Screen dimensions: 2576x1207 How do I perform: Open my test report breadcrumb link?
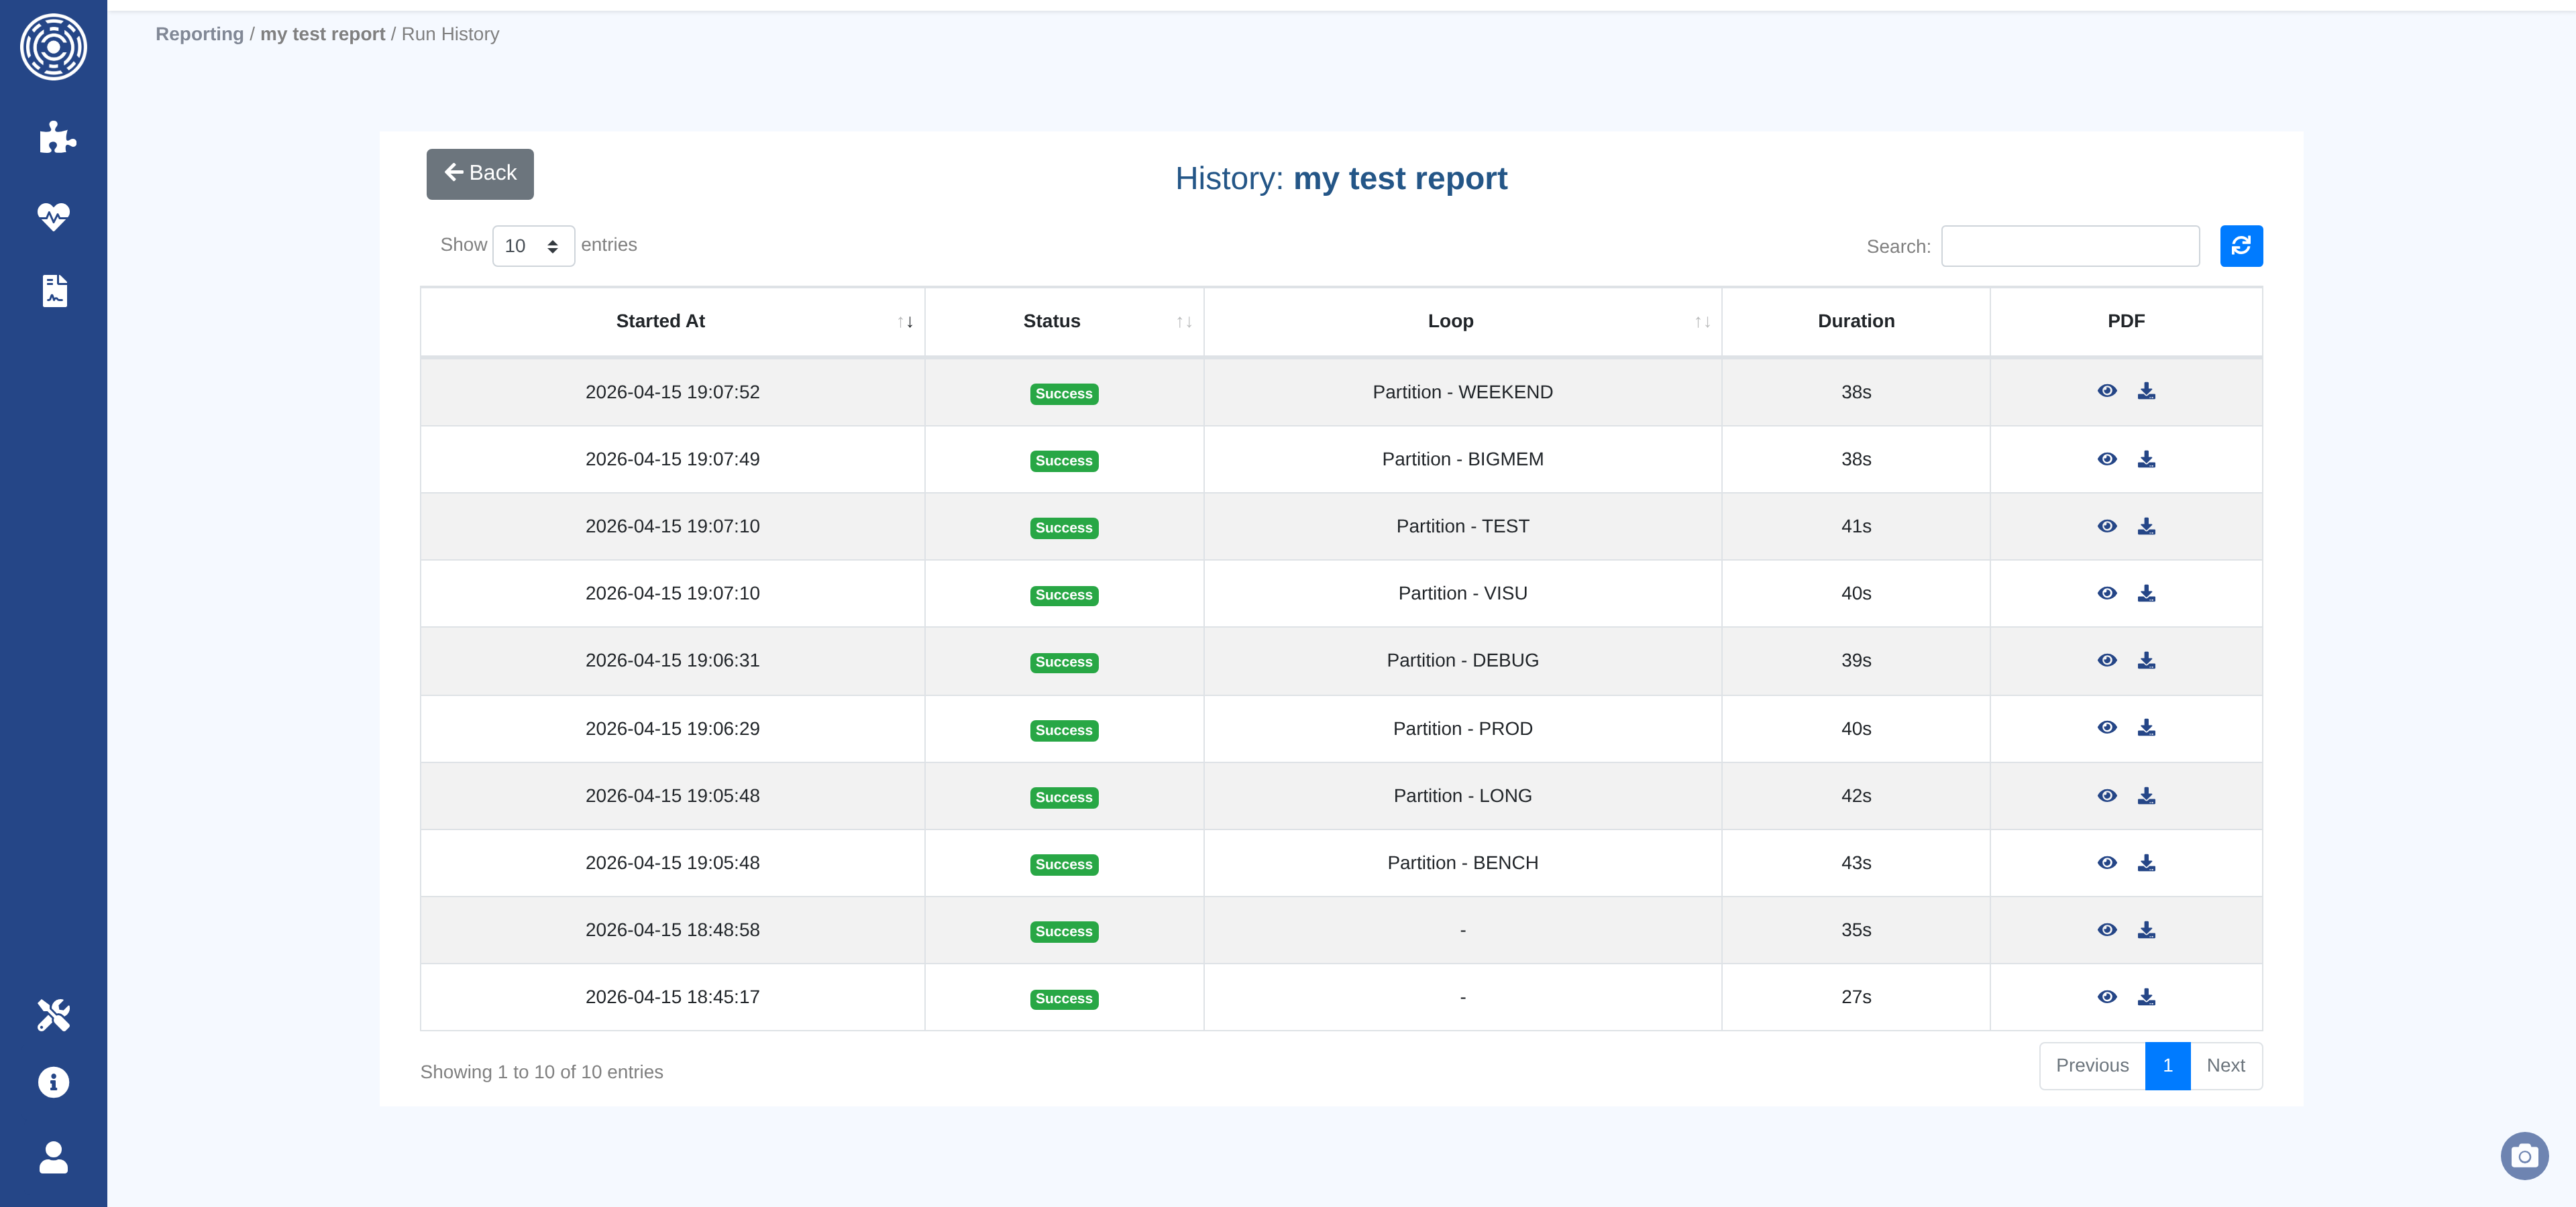(x=322, y=34)
